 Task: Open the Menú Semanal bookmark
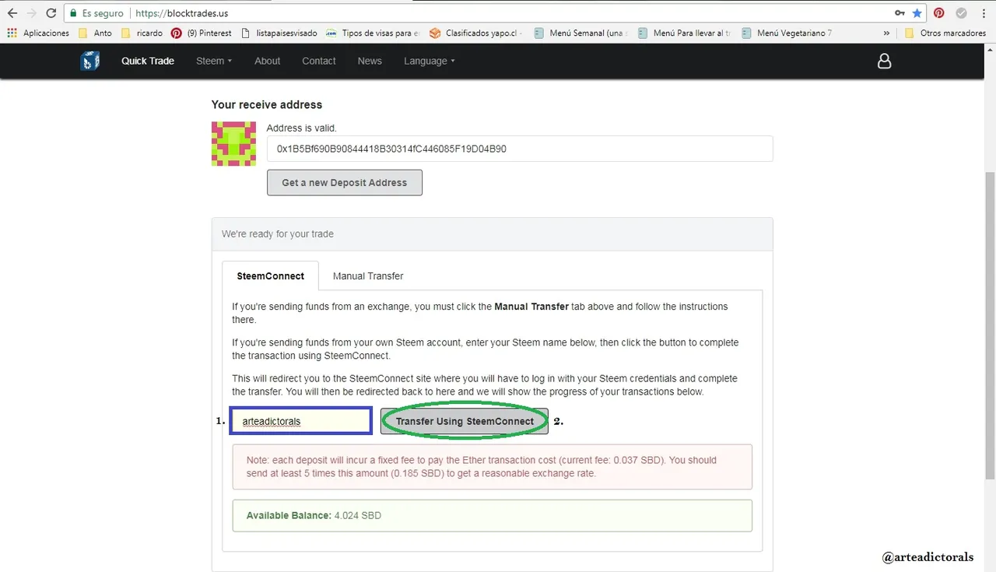click(580, 33)
